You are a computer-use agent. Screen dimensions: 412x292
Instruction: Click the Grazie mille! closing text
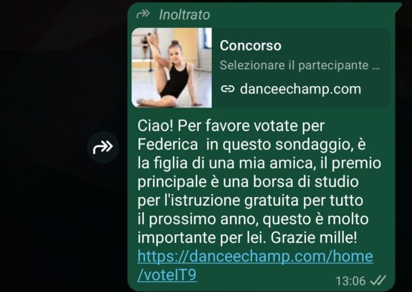point(314,238)
